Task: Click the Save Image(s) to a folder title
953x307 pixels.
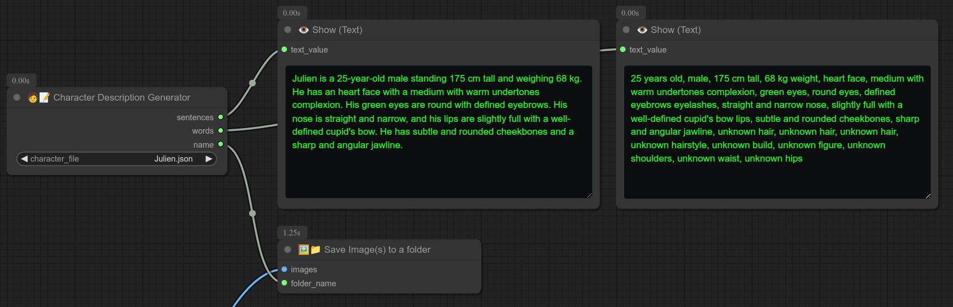Action: pyautogui.click(x=377, y=250)
